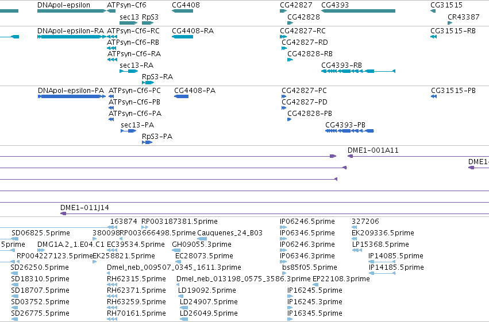Screen dimensions: 489x322
Task: Click the CG42828-PB label
Action: (x=310, y=114)
